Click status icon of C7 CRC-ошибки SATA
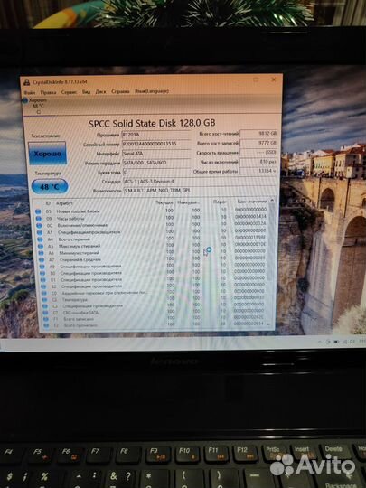 pyautogui.click(x=46, y=313)
